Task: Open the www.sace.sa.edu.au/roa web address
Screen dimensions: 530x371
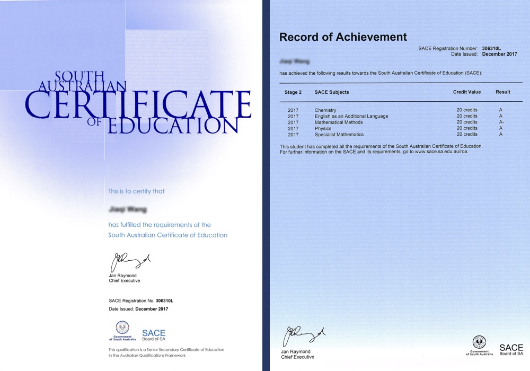Action: [x=441, y=152]
